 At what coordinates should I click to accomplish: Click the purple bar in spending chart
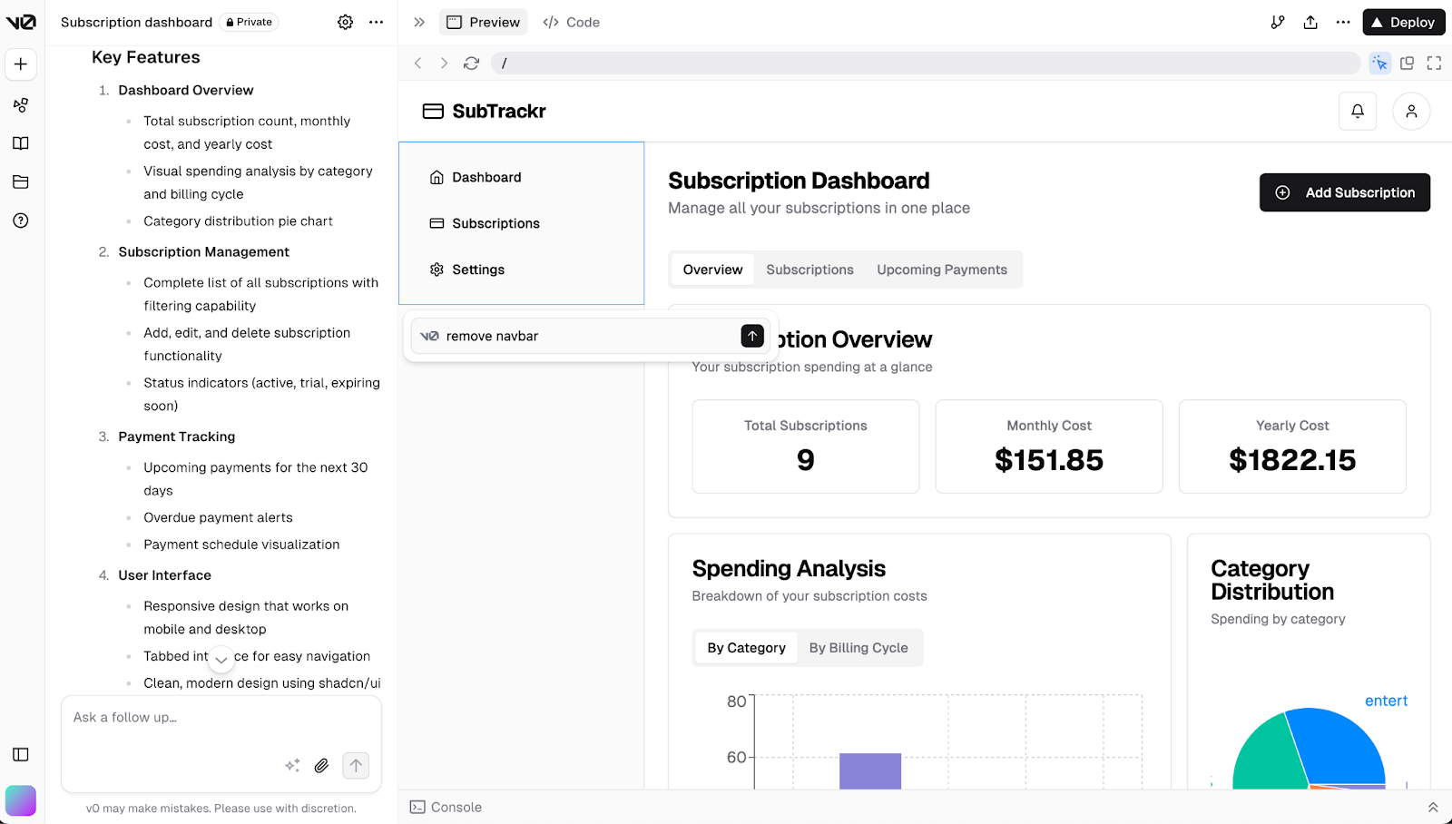870,771
